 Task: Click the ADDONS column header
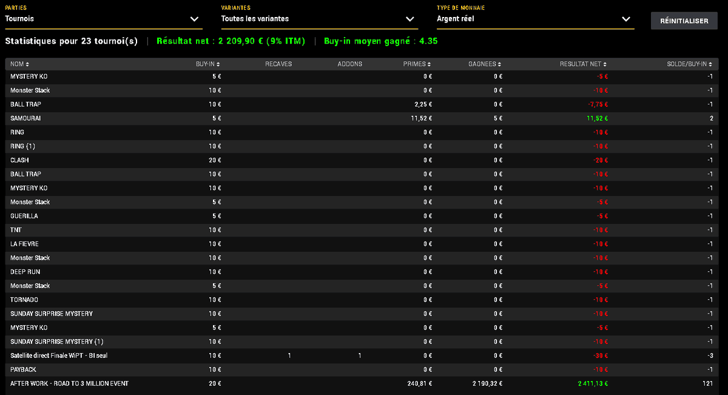tap(350, 64)
